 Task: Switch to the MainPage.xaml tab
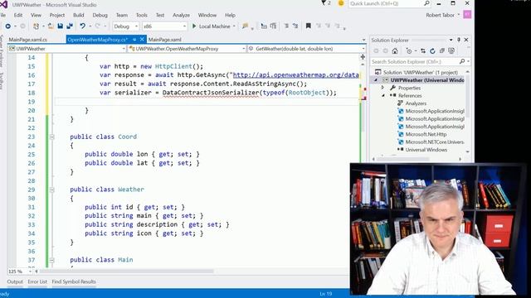pos(164,40)
